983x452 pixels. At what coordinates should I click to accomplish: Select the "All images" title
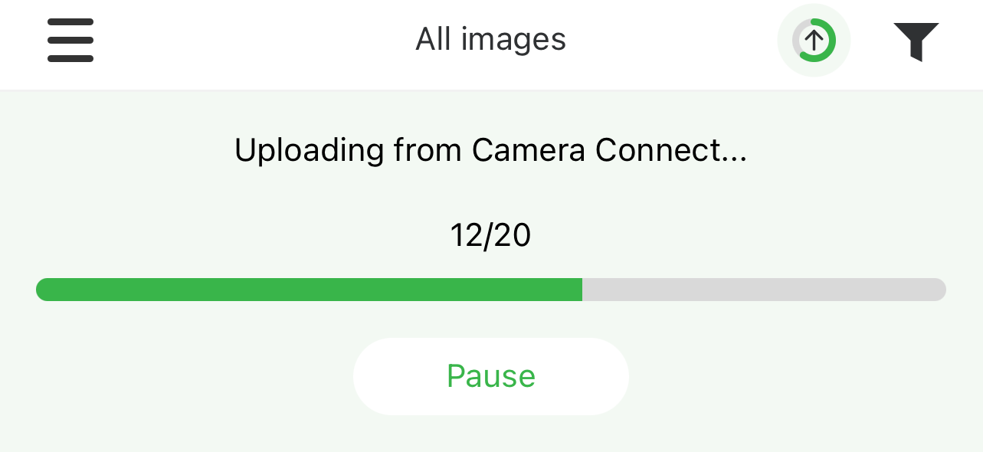point(490,39)
